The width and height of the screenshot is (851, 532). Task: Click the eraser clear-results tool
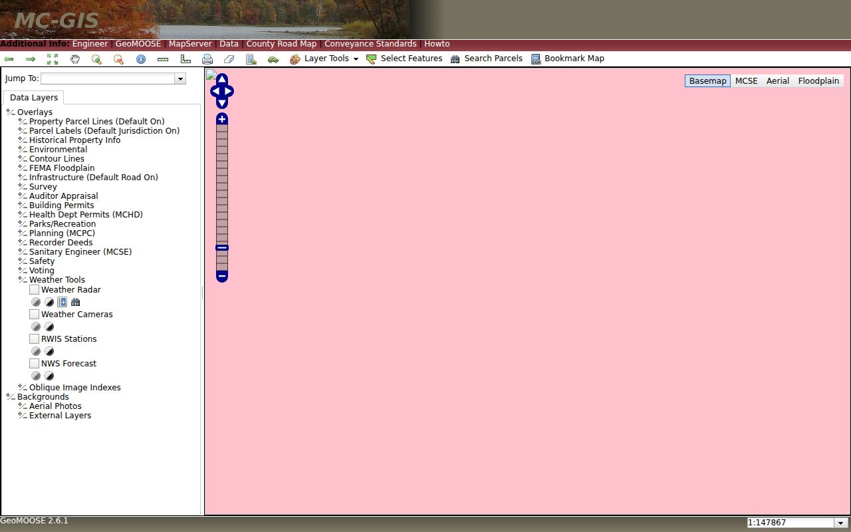tap(229, 59)
